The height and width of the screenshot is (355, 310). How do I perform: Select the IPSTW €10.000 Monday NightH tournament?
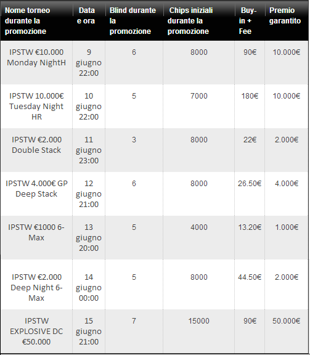coord(36,57)
